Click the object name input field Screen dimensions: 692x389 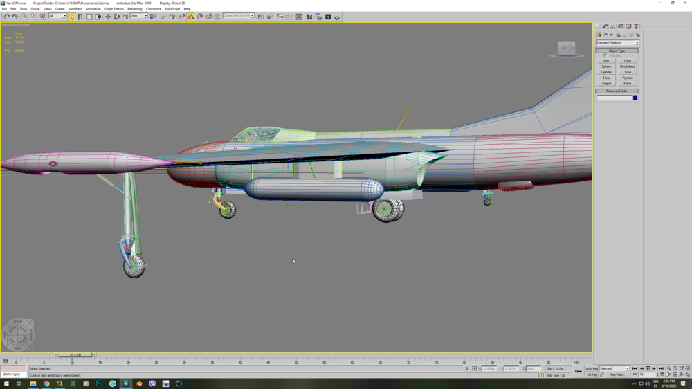pos(614,98)
